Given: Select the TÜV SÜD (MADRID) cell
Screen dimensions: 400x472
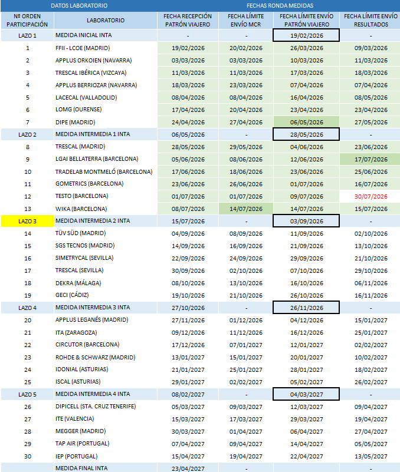Looking at the screenshot, I should pos(106,233).
